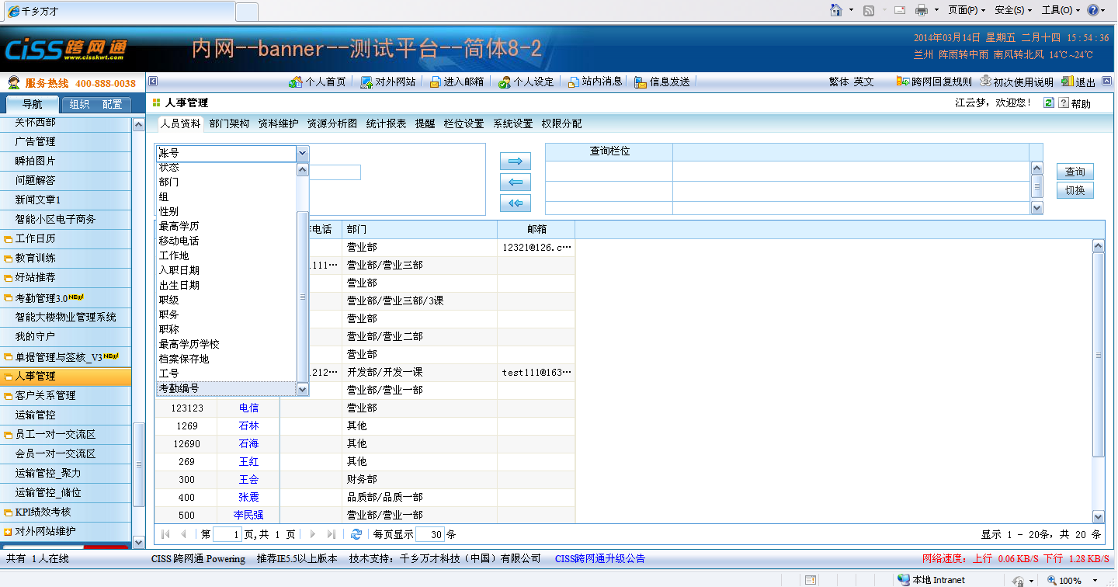Click the 每页显示 page size field
Screen dimensions: 1118x587
429,534
